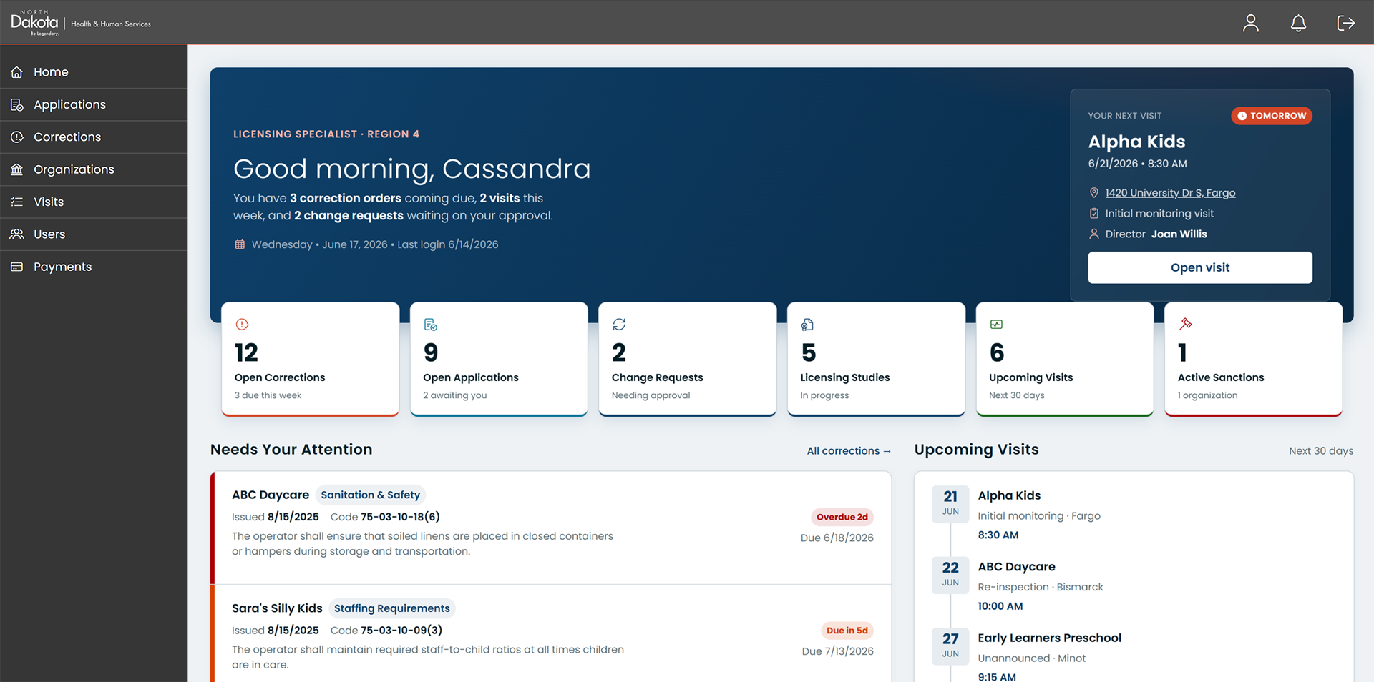Open the 6 Upcoming Visits card

(1065, 359)
